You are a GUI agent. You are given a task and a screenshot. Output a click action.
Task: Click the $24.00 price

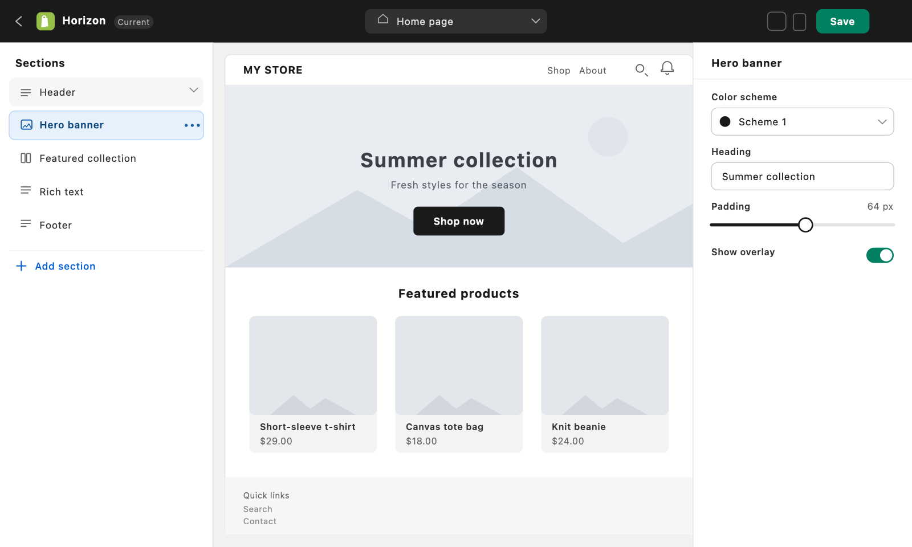(568, 441)
